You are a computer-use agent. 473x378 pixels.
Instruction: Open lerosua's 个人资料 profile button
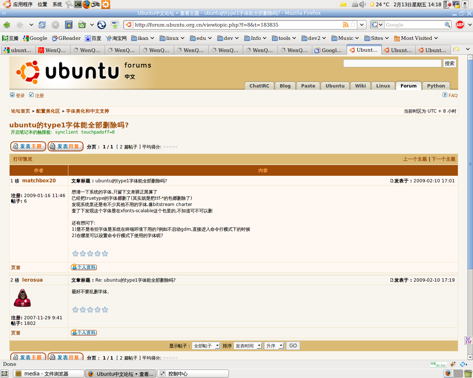click(x=84, y=333)
